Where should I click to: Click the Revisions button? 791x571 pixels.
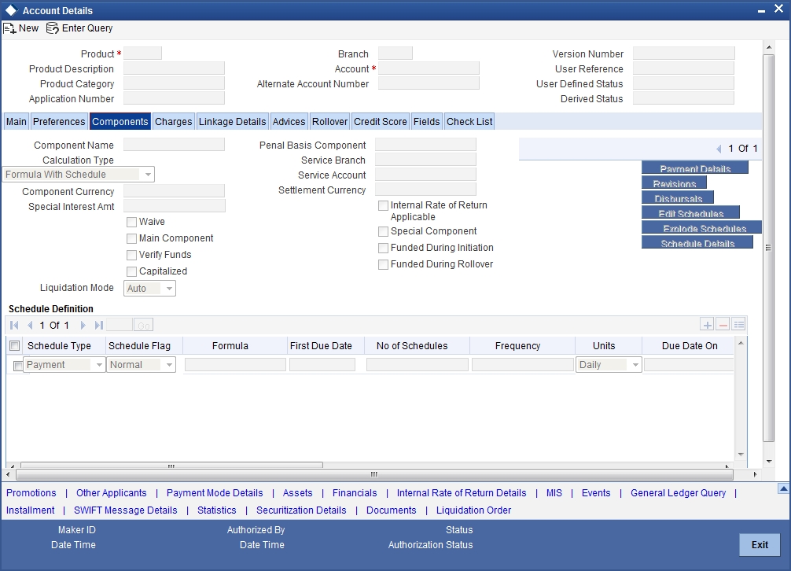point(675,182)
